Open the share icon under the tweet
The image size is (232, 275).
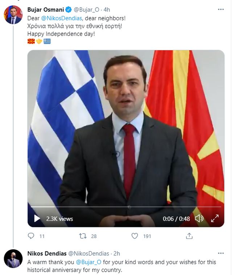pyautogui.click(x=189, y=236)
